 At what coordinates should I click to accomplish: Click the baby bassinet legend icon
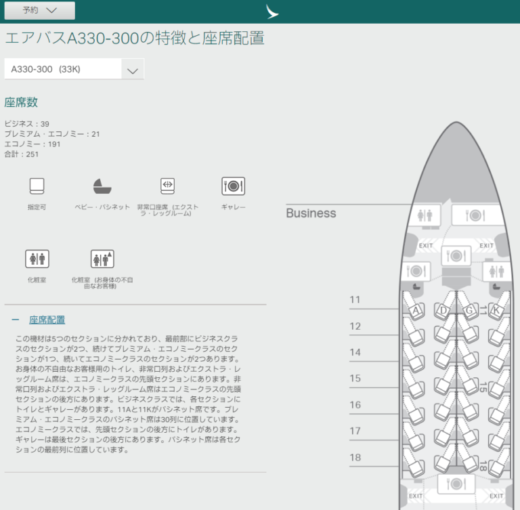(102, 186)
